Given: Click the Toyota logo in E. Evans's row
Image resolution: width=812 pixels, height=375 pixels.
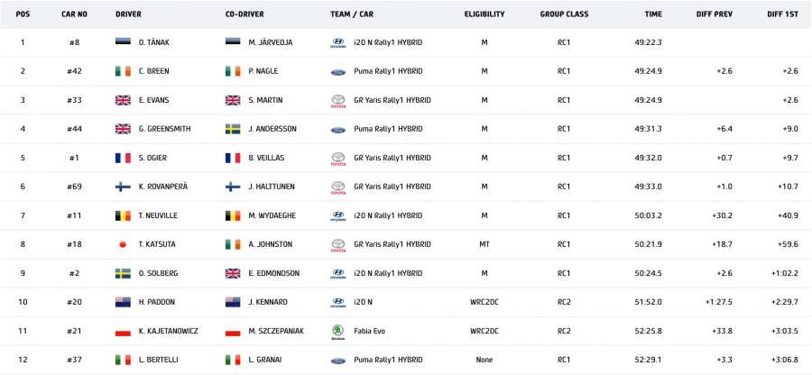Looking at the screenshot, I should [x=337, y=100].
